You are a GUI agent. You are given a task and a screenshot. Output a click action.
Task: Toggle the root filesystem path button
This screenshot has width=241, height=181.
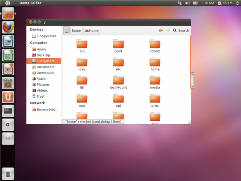[x=66, y=30]
